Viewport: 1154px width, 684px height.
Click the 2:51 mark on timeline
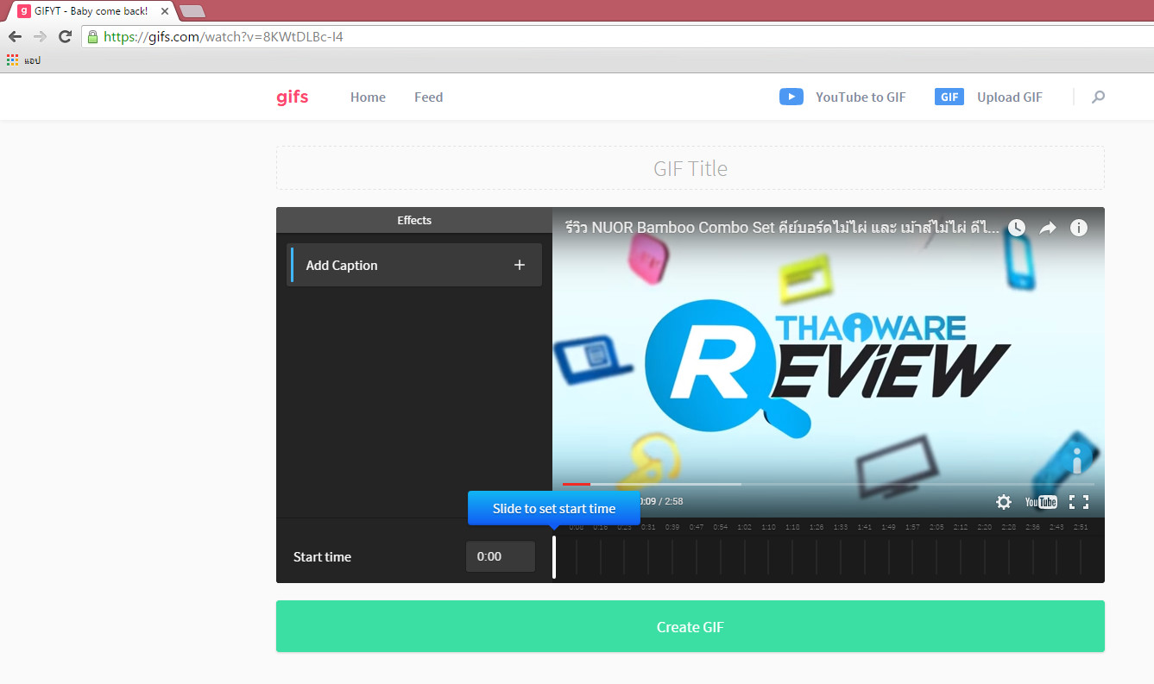coord(1081,527)
